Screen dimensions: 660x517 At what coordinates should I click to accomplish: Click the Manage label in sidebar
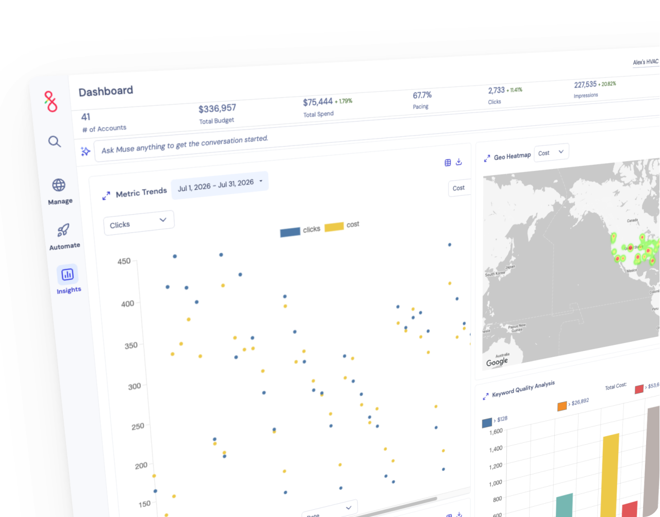click(x=60, y=201)
